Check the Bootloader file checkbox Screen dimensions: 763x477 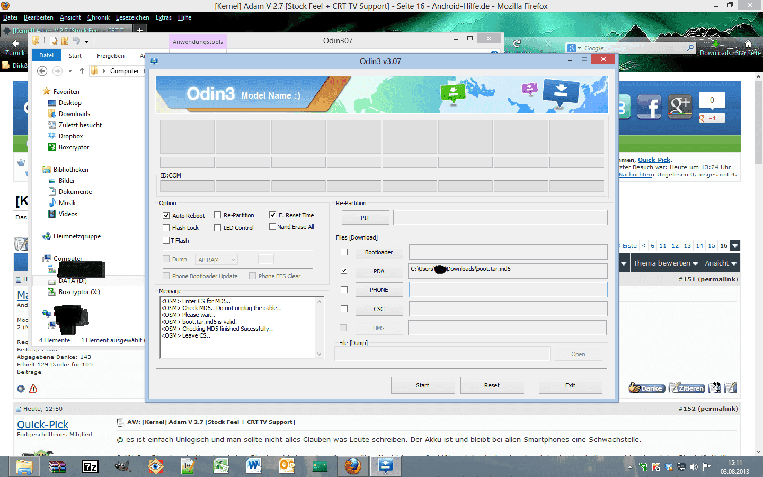[x=344, y=252]
